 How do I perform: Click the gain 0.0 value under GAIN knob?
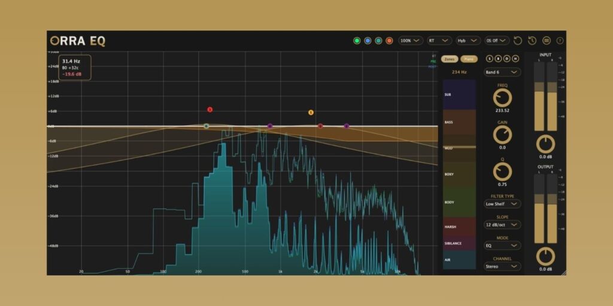(502, 148)
